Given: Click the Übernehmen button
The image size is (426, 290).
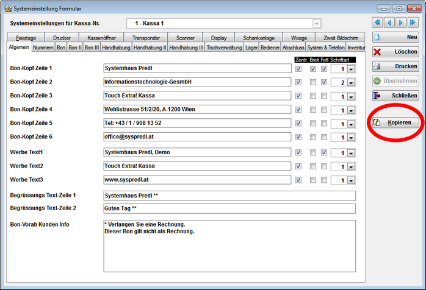Looking at the screenshot, I should tap(395, 81).
